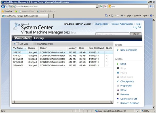Click the Favorites star icon
This screenshot has height=113, width=156.
(3, 11)
